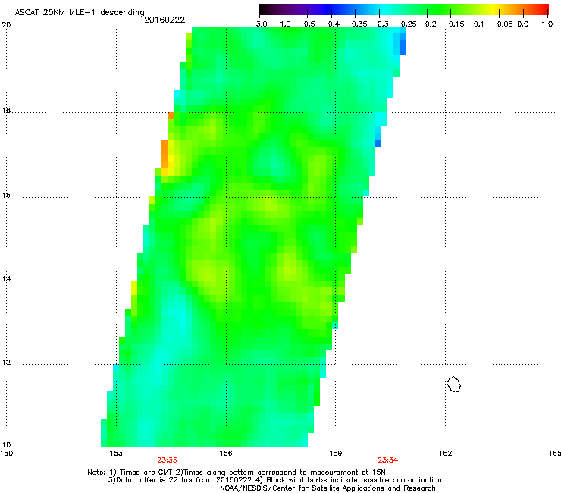Screen dimensions: 561x493
Task: Click the NOAA/NESDIS credit line
Action: tap(328, 488)
